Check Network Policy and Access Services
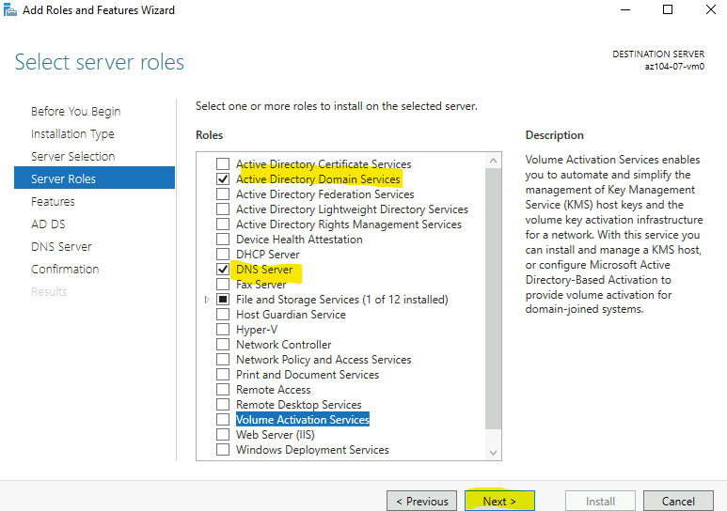Image resolution: width=727 pixels, height=511 pixels. pos(223,360)
